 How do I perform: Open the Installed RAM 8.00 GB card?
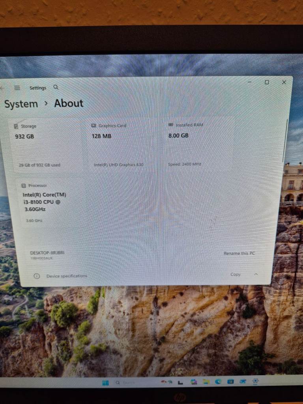tap(199, 145)
